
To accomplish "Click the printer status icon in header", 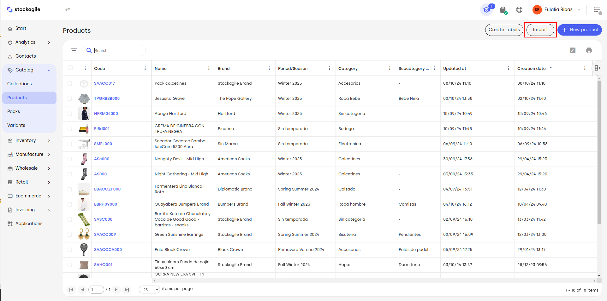I will [x=503, y=10].
